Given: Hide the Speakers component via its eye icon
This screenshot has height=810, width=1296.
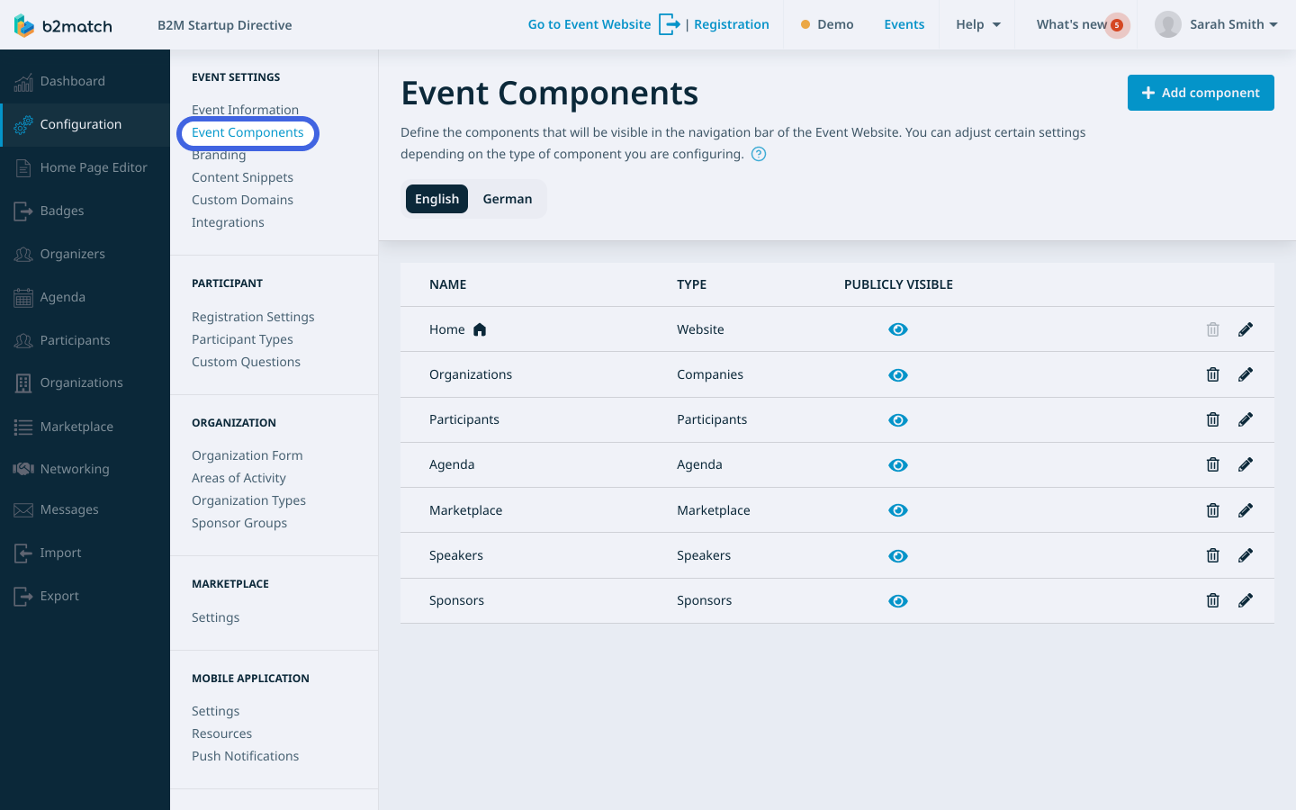Looking at the screenshot, I should (x=898, y=555).
